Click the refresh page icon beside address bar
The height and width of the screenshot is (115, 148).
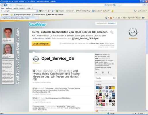pos(108,5)
